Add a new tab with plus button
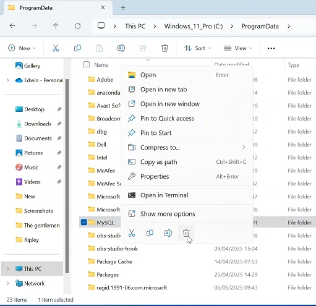Image resolution: width=316 pixels, height=306 pixels. pyautogui.click(x=123, y=8)
